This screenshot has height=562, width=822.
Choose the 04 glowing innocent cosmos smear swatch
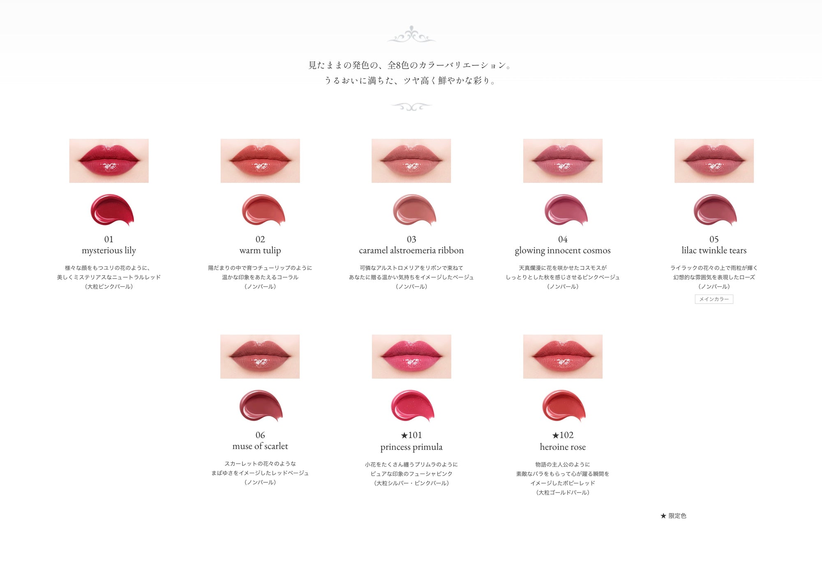(x=566, y=210)
